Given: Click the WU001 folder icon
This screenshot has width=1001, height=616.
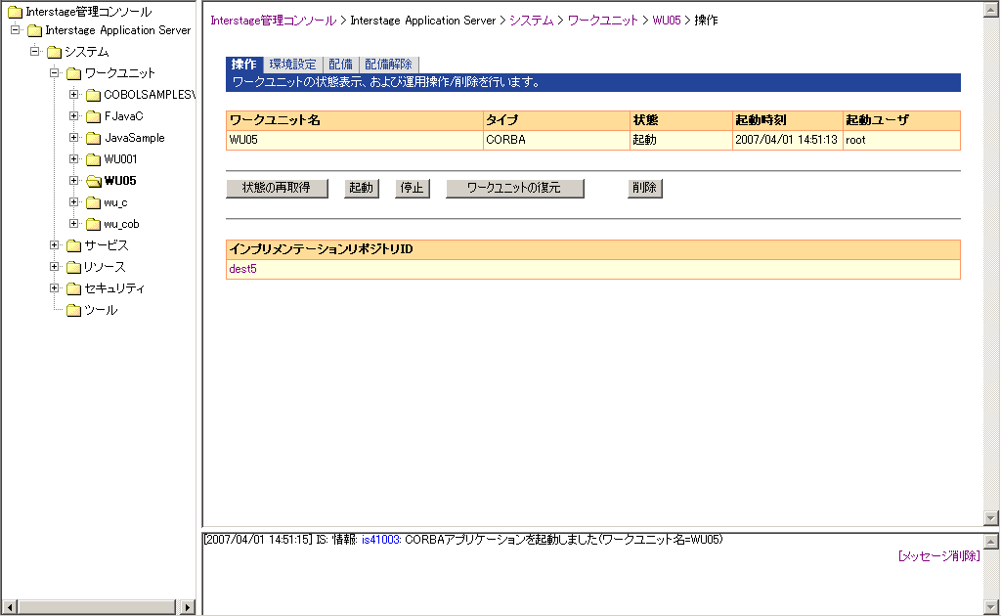Looking at the screenshot, I should point(93,159).
